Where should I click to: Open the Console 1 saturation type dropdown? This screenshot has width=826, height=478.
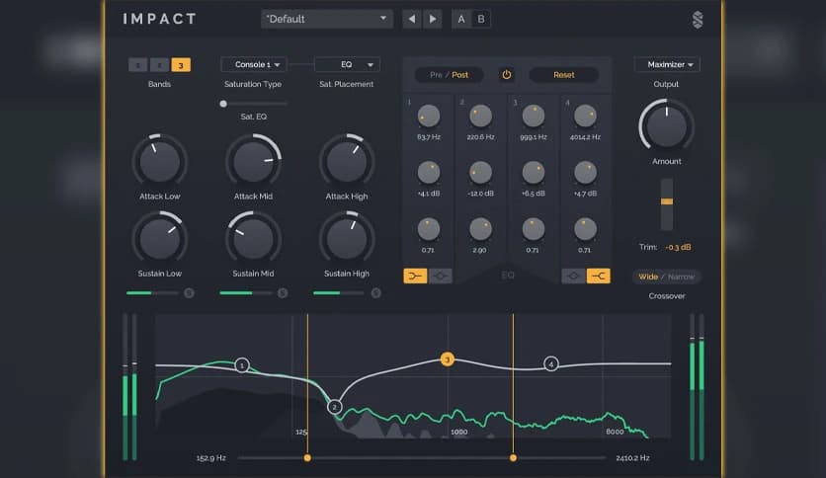tap(254, 65)
